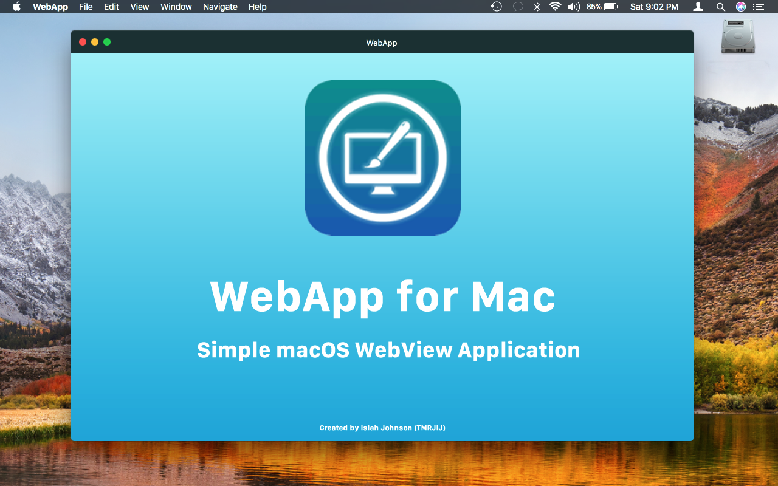Click the WebApp window title text
Viewport: 778px width, 486px height.
[x=382, y=43]
